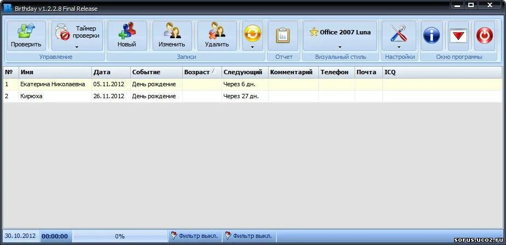Open Настройки tools icon
506x245 pixels.
[x=399, y=33]
